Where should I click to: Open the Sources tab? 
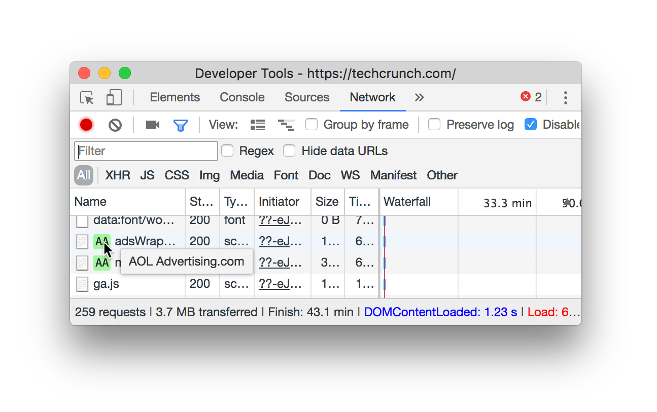pos(306,97)
